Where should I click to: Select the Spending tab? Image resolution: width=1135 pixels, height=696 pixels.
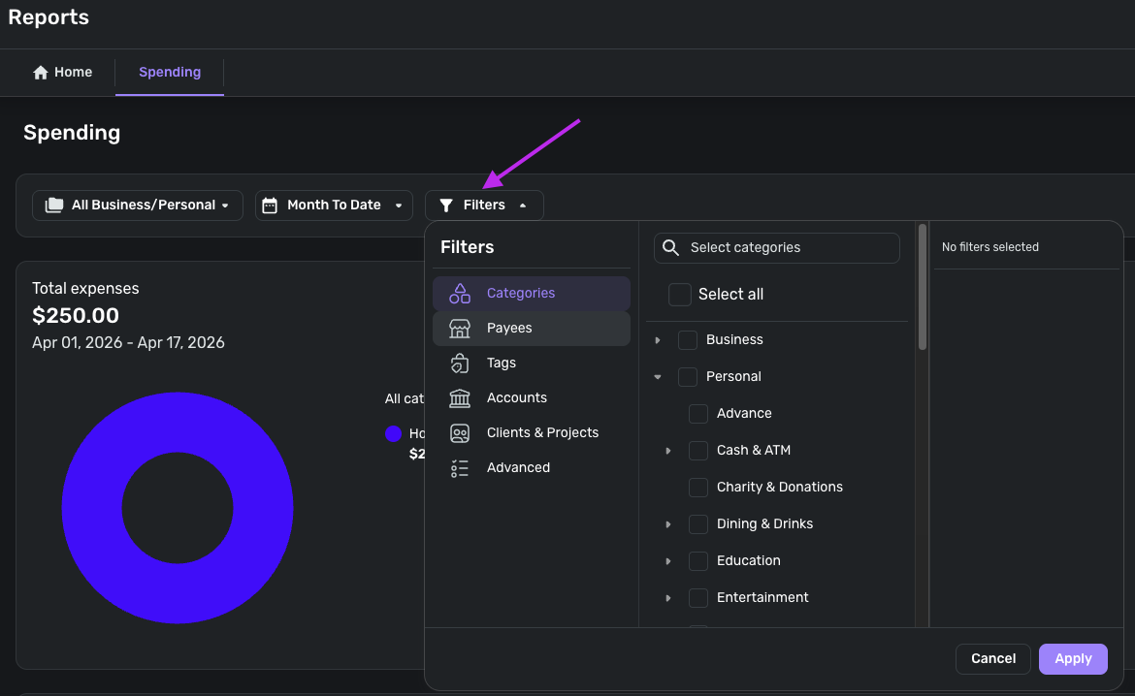point(170,73)
